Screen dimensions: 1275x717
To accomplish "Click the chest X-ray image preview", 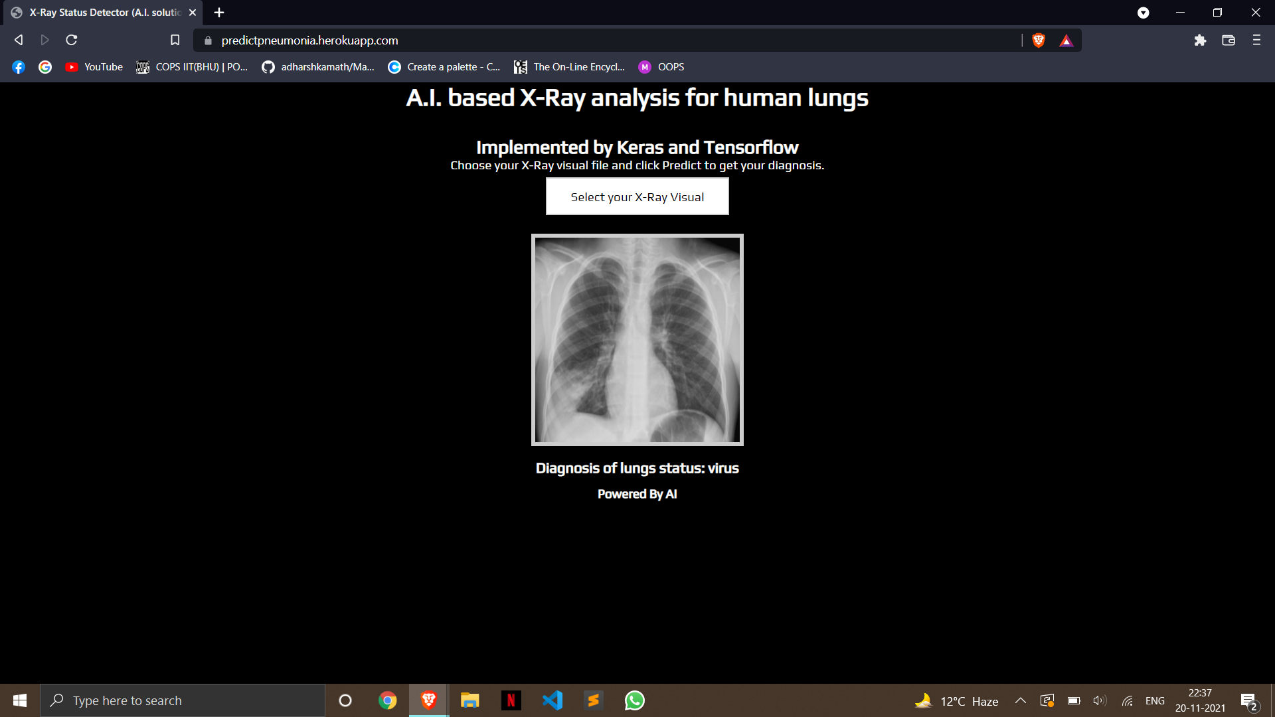I will coord(637,340).
